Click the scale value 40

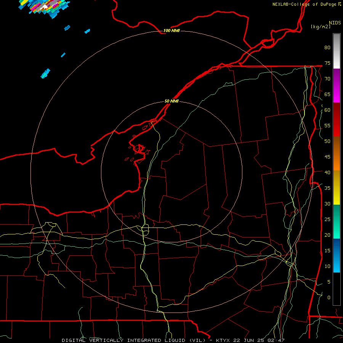pyautogui.click(x=327, y=172)
